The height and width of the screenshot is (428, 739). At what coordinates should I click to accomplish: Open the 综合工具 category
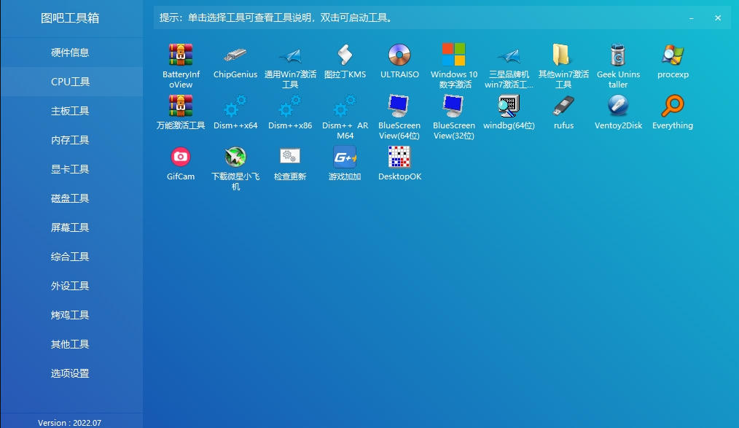pos(71,257)
